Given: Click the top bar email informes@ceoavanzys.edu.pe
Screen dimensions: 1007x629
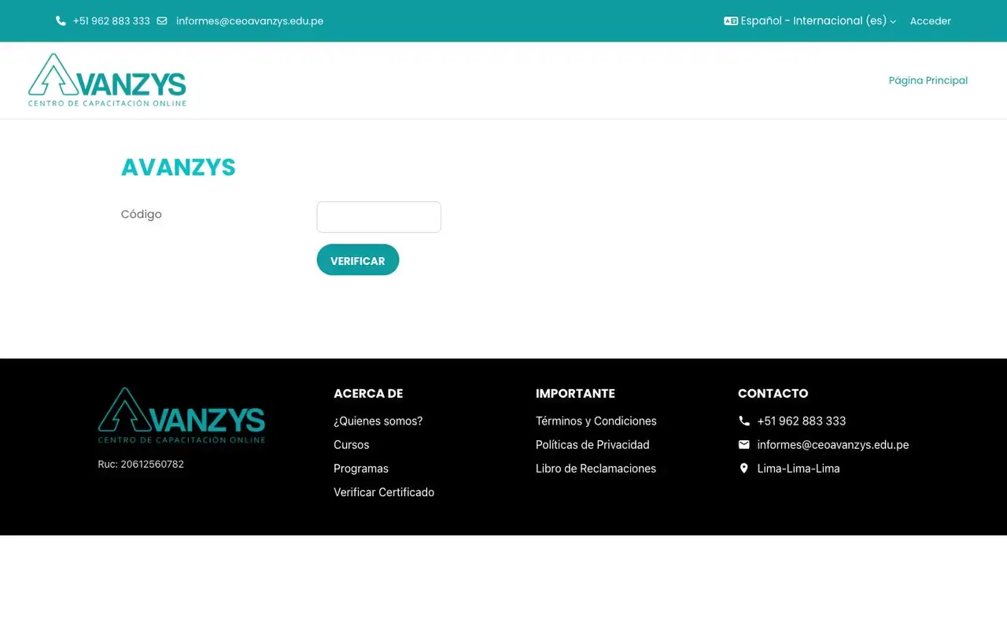Looking at the screenshot, I should pos(249,21).
